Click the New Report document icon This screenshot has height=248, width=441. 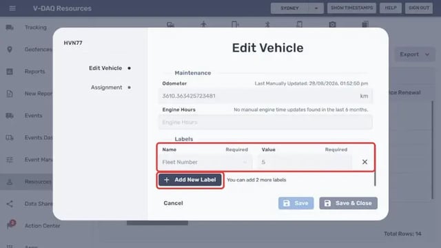pos(10,94)
